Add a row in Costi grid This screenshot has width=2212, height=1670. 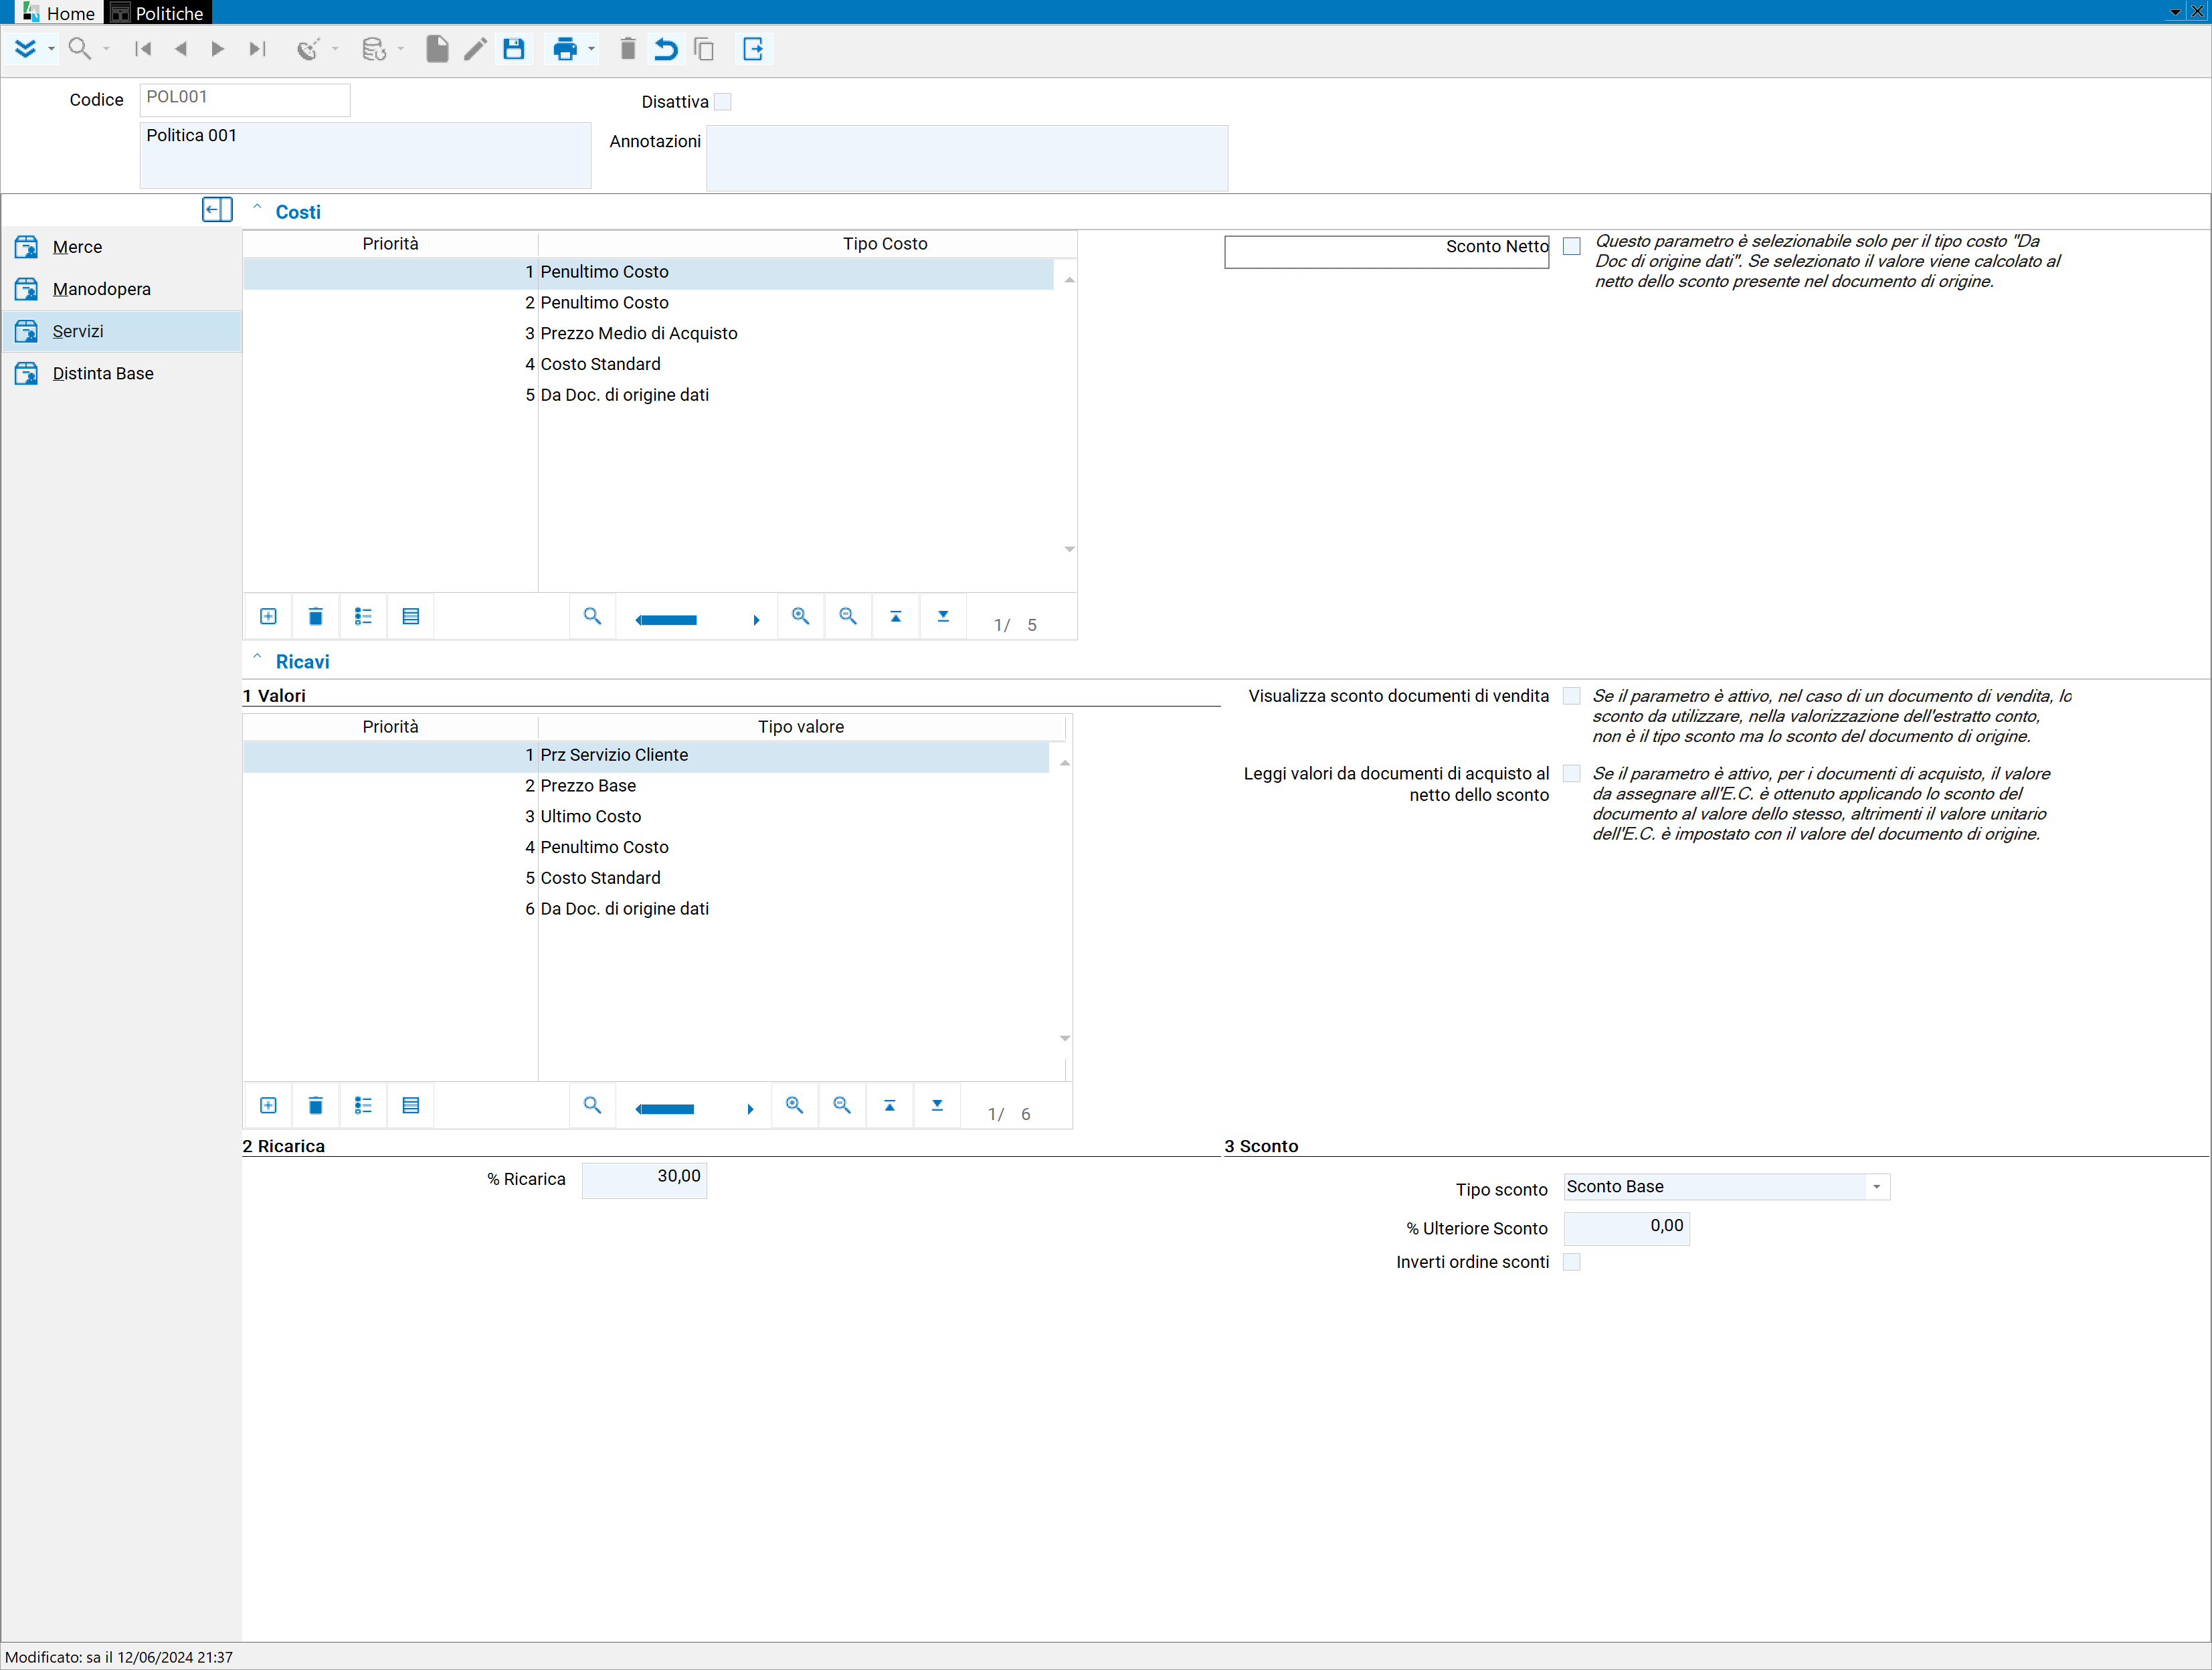(268, 616)
